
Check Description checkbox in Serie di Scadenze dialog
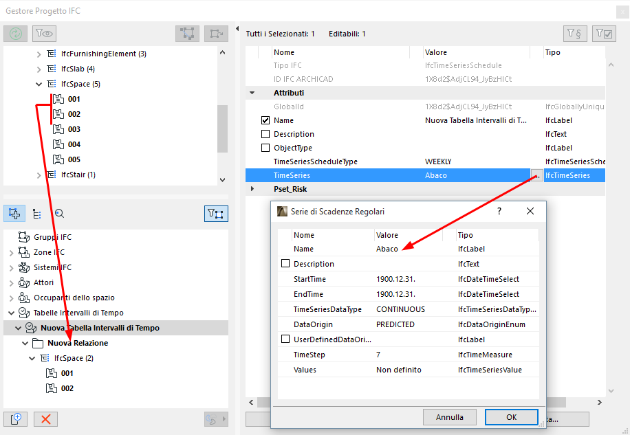point(285,264)
